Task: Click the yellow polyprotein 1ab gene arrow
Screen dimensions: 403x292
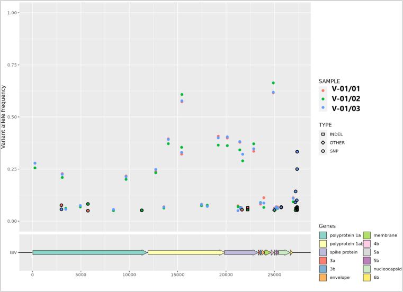Action: coord(186,252)
